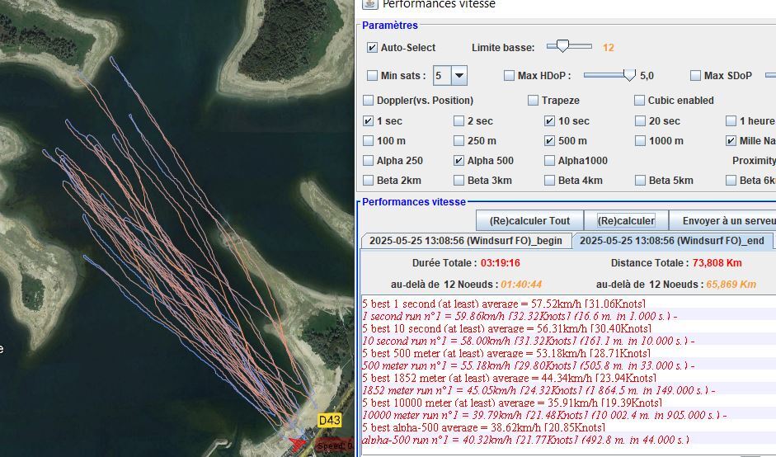This screenshot has width=776, height=457.
Task: Enable the 100 m checkbox
Action: coord(368,140)
